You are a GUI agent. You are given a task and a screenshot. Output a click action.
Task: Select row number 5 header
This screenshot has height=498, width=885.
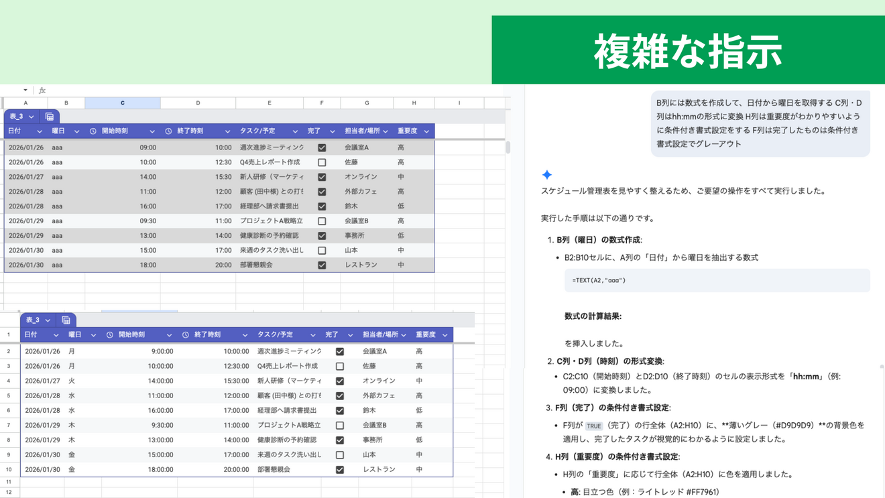(9, 395)
